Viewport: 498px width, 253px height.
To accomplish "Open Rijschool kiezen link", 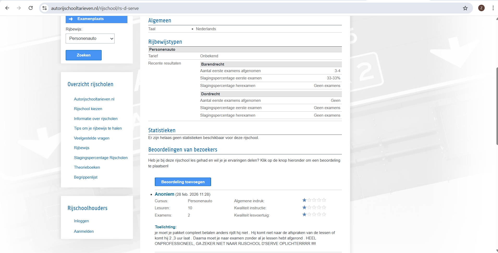I will 88,109.
